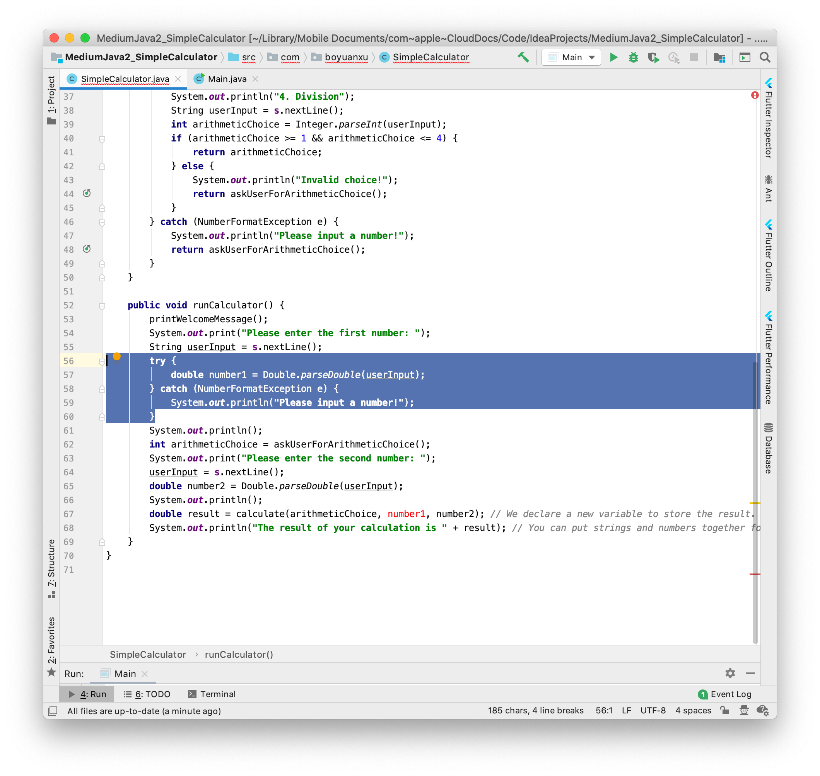Run Main with Coverage shield icon
Screen dimensions: 820x776
654,57
